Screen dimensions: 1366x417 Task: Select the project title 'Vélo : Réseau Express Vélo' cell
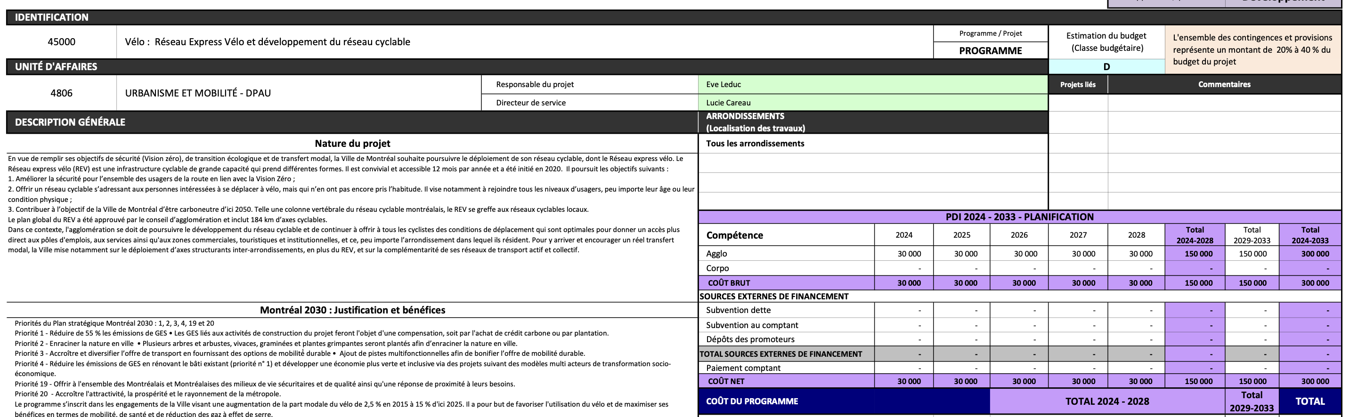point(524,42)
